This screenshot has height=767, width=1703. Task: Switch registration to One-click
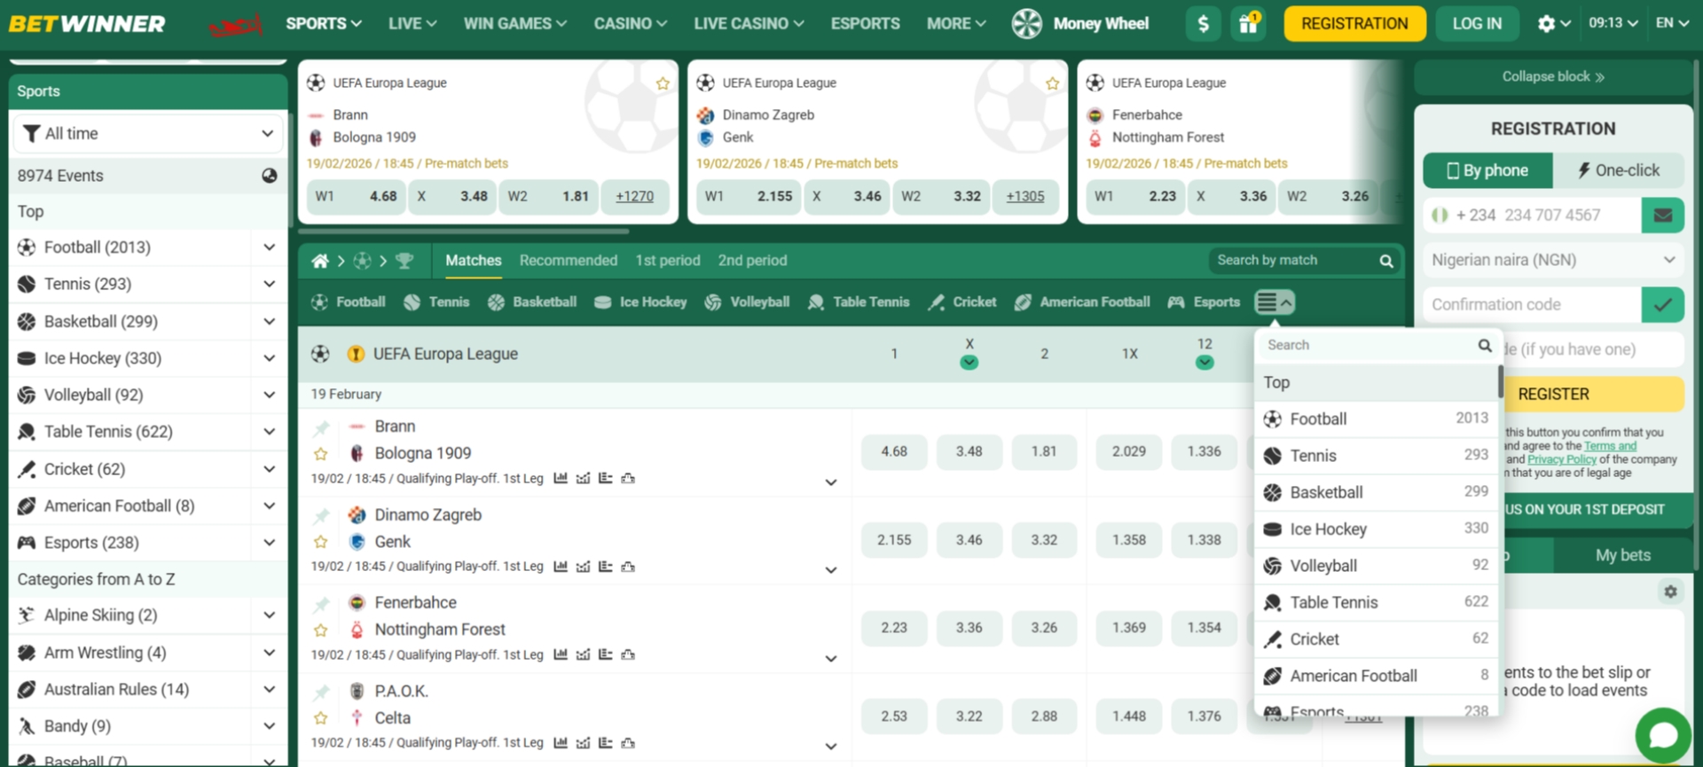tap(1619, 170)
